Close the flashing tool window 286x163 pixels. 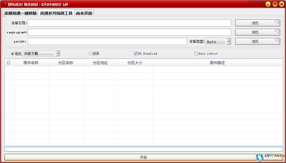pyautogui.click(x=282, y=4)
